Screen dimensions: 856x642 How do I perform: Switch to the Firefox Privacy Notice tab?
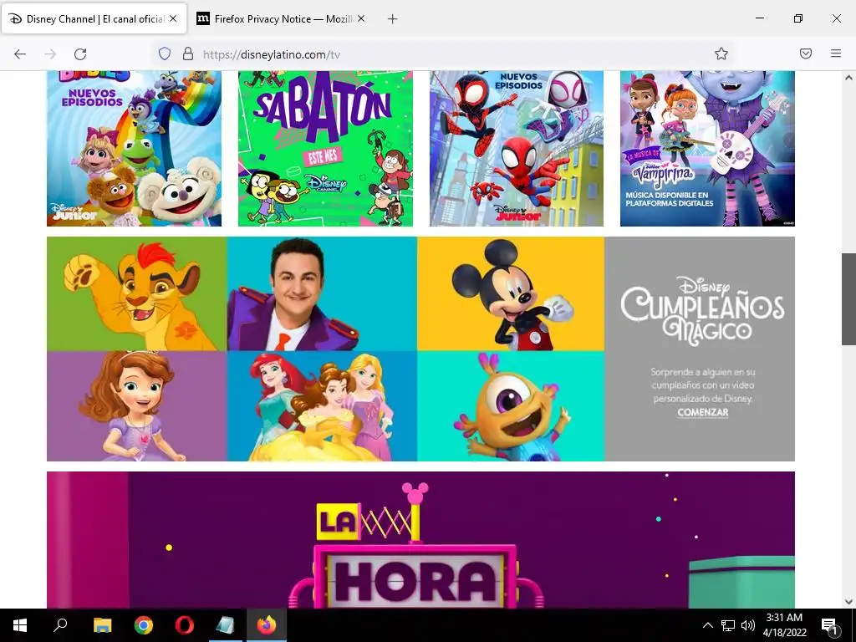point(283,19)
